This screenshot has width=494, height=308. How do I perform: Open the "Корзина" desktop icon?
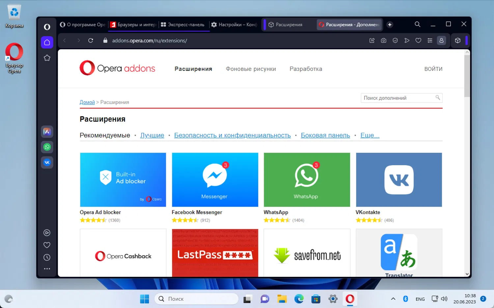(x=14, y=16)
